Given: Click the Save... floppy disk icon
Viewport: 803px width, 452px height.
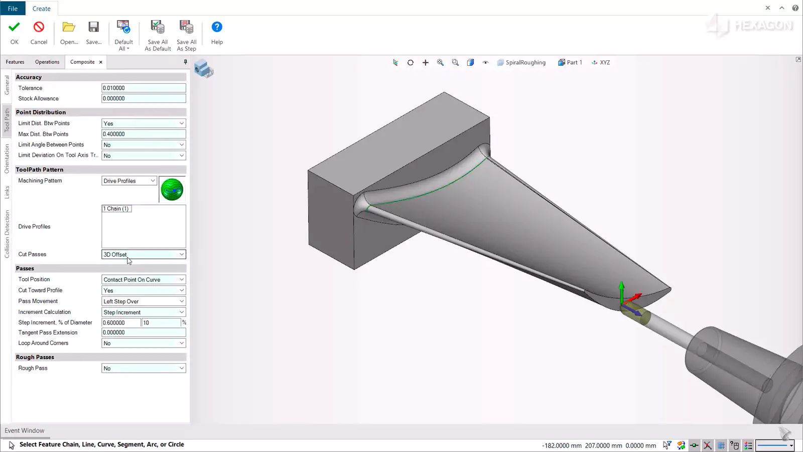Looking at the screenshot, I should click(x=93, y=27).
